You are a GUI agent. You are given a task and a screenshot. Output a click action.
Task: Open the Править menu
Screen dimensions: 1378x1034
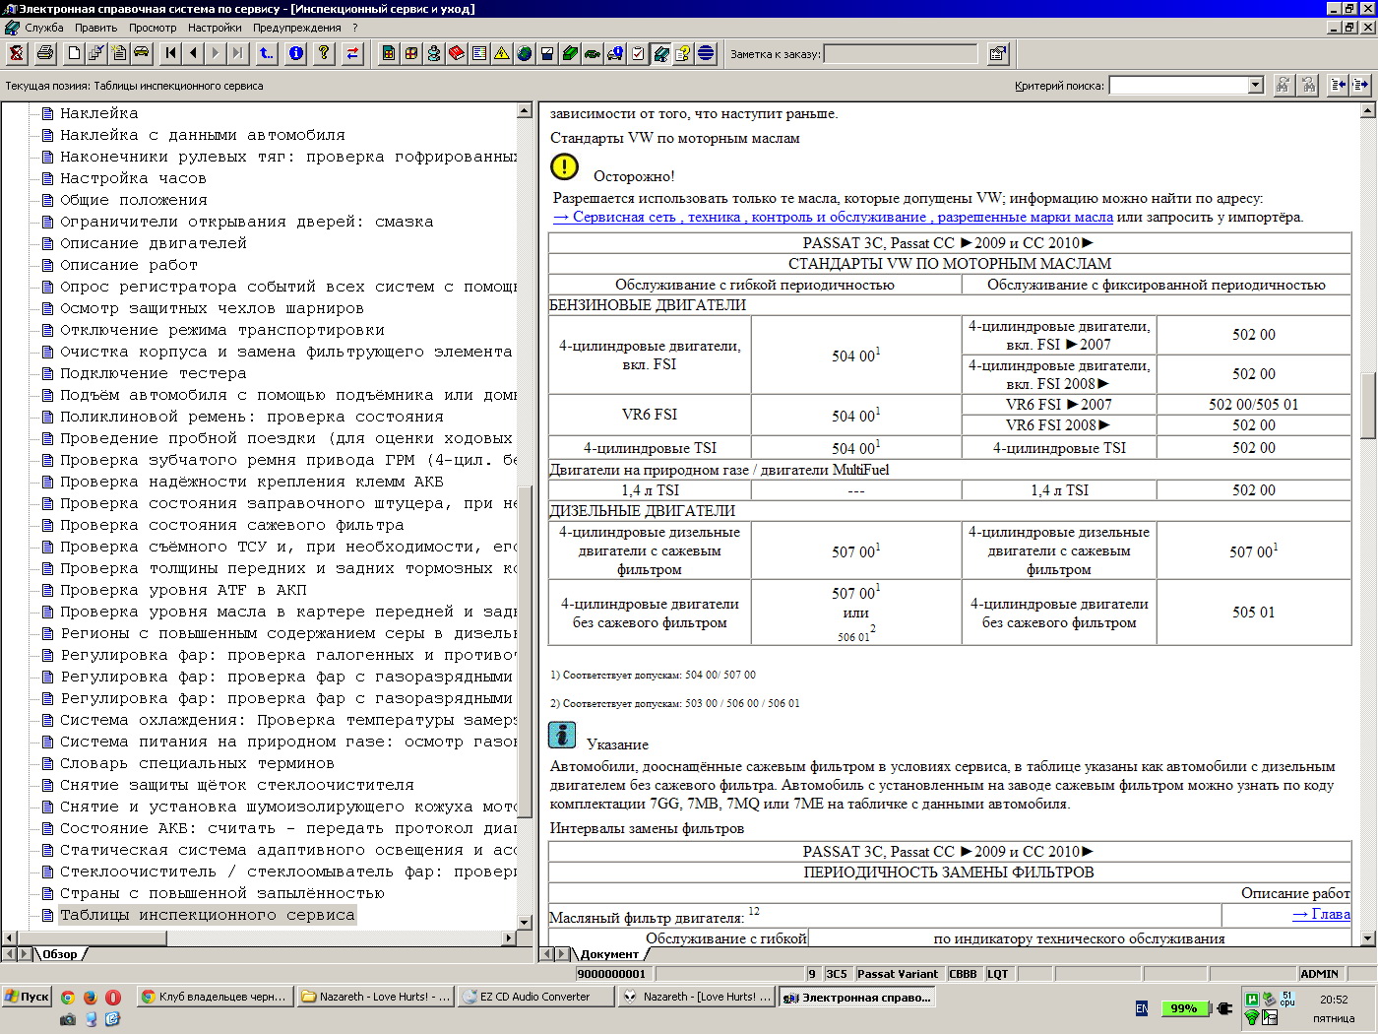[x=96, y=28]
